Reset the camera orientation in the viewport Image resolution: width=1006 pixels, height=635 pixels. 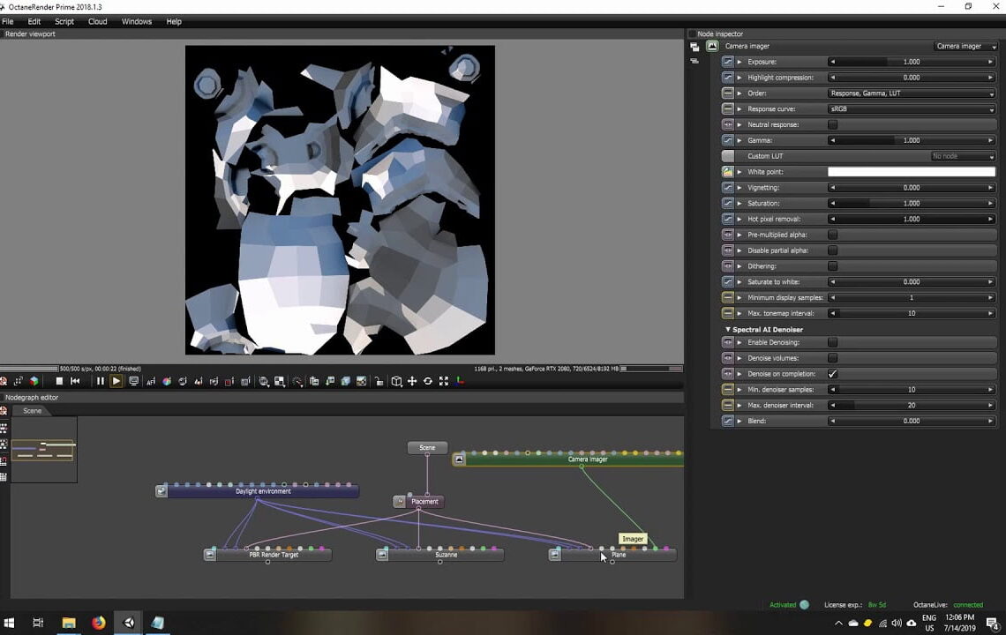[x=428, y=381]
